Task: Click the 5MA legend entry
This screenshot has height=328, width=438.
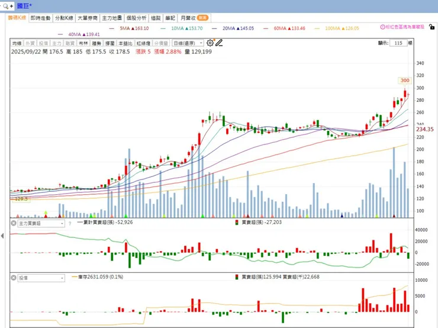Action: [129, 28]
